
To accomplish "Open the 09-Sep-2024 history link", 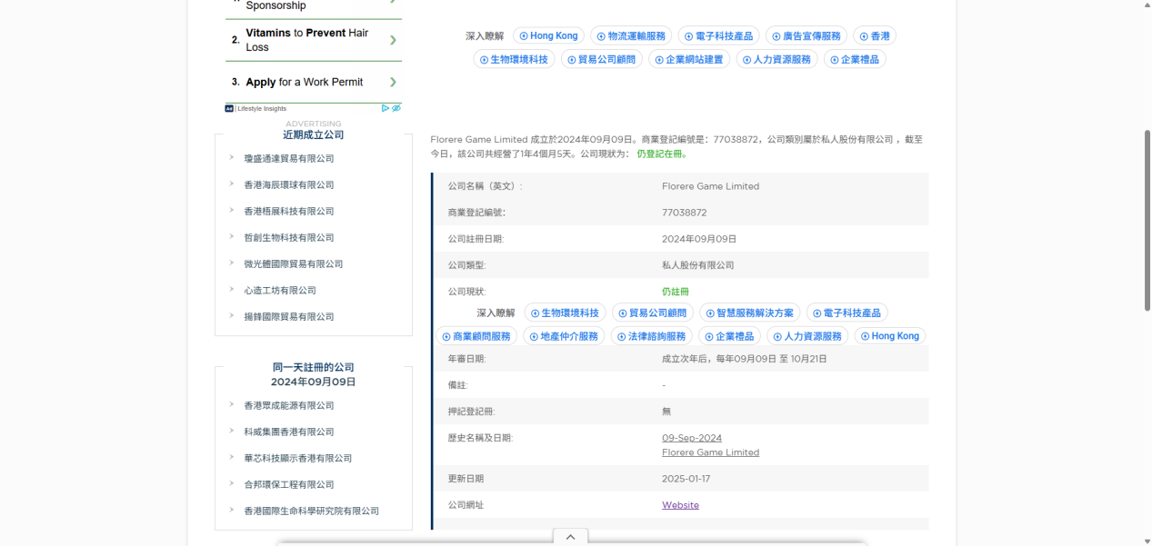I will 692,437.
